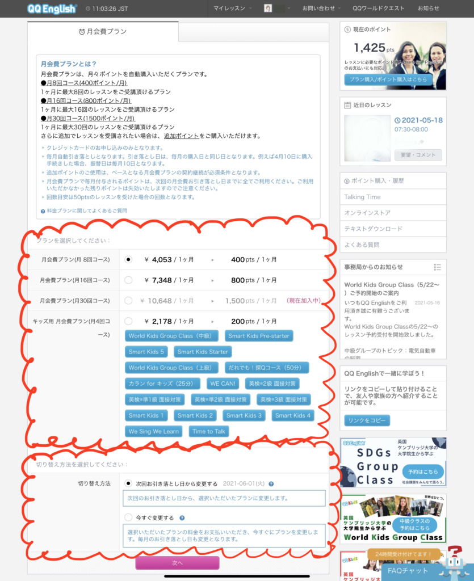Open the マイレッスン dropdown menu
This screenshot has height=581, width=474.
tap(232, 8)
